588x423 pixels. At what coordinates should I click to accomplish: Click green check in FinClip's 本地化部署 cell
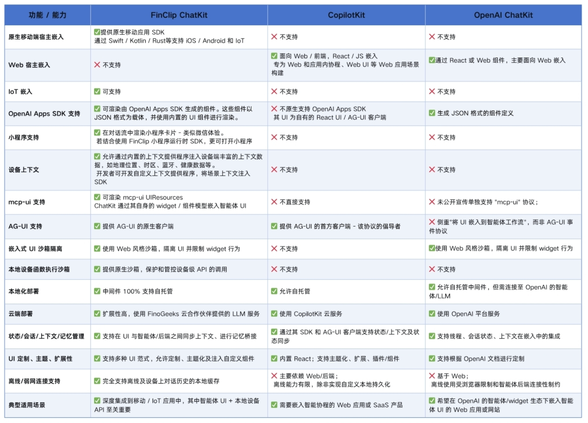97,291
